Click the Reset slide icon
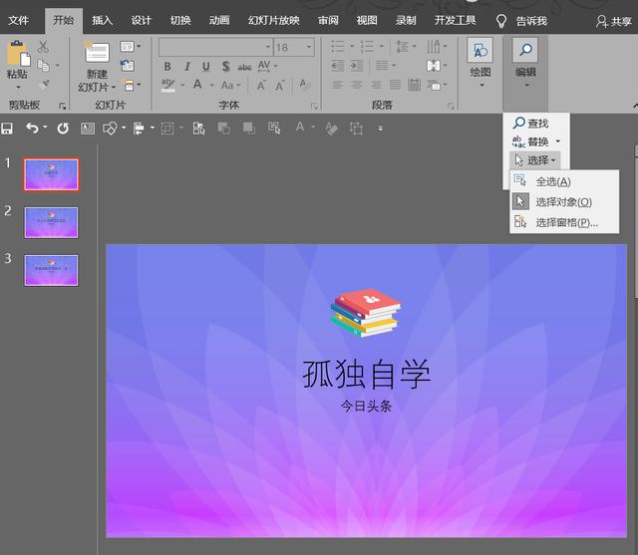 click(128, 65)
